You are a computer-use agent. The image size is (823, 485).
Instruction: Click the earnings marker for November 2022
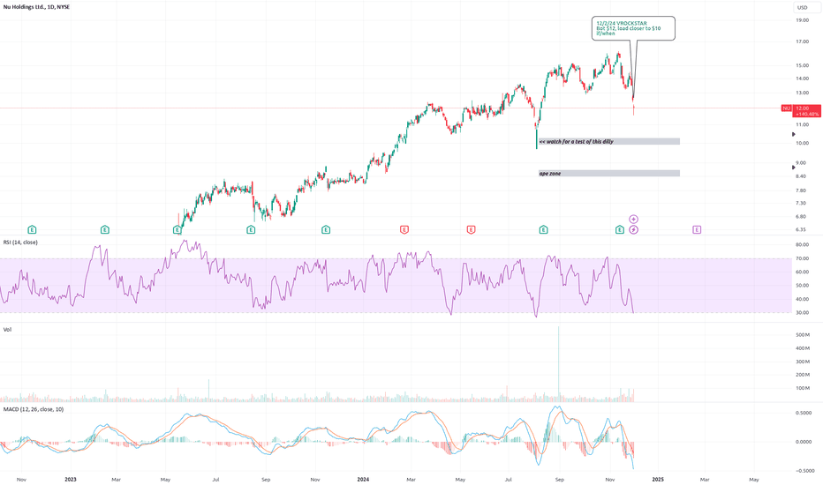pos(32,229)
